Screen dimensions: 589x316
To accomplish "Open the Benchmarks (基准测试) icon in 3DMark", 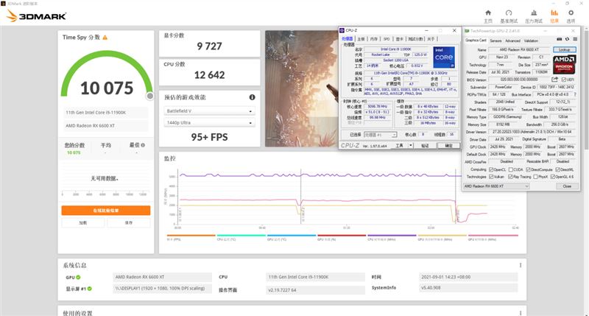I will (x=509, y=13).
